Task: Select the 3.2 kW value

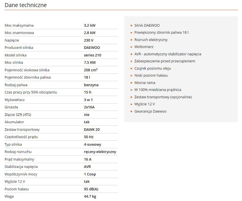Action: [x=90, y=25]
